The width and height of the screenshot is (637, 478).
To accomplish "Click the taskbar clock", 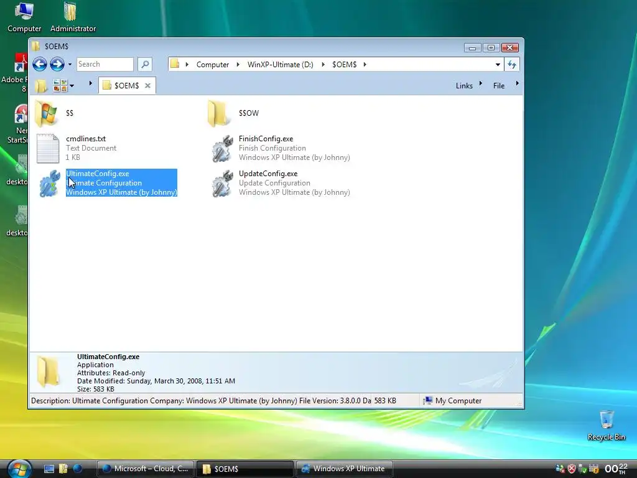I will [x=616, y=469].
